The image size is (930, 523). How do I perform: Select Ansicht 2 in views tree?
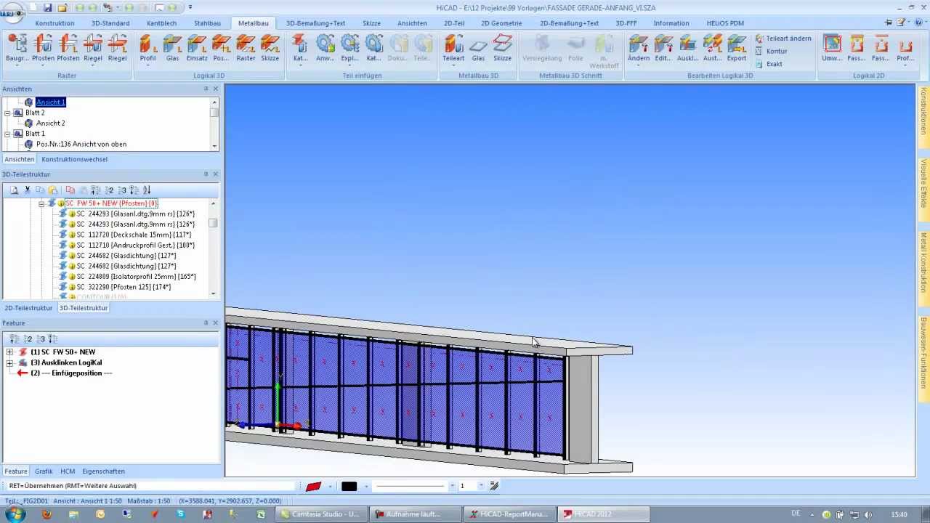pyautogui.click(x=50, y=123)
